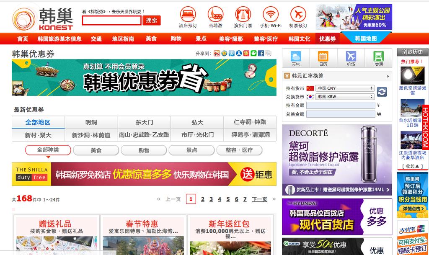Open the 中国 CNY currency dropdown

point(345,88)
